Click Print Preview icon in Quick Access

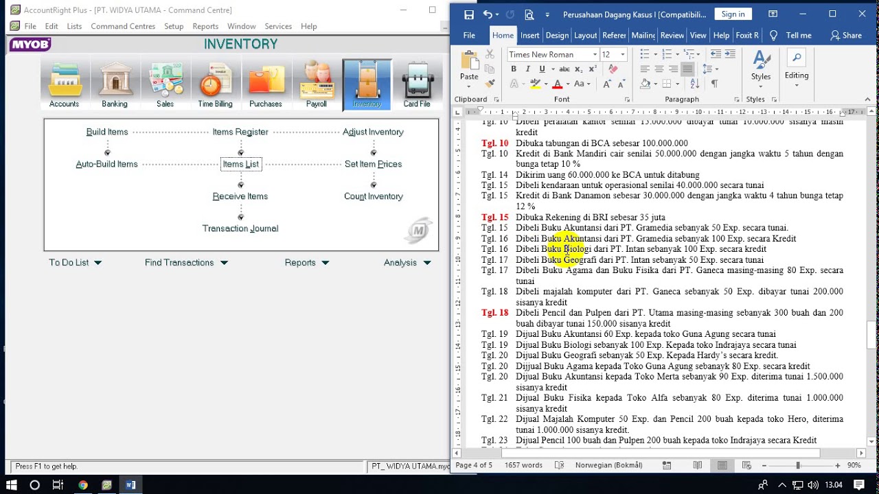(529, 14)
